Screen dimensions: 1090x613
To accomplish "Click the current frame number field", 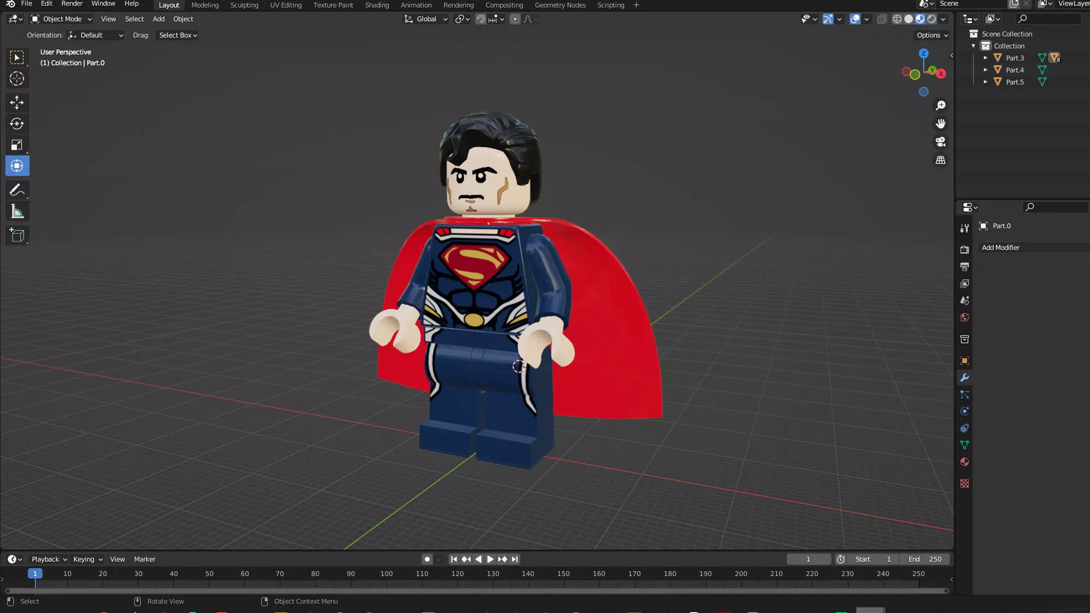I will point(808,560).
